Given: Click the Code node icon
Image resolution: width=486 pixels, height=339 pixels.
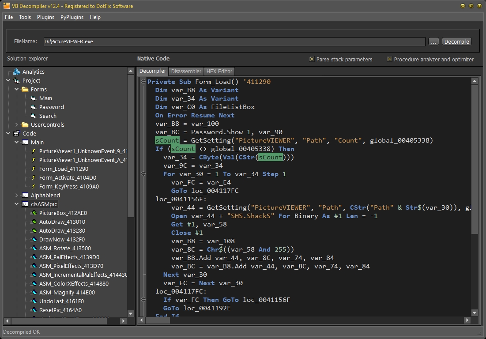Looking at the screenshot, I should click(16, 134).
